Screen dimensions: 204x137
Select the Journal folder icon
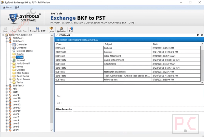(x=14, y=60)
